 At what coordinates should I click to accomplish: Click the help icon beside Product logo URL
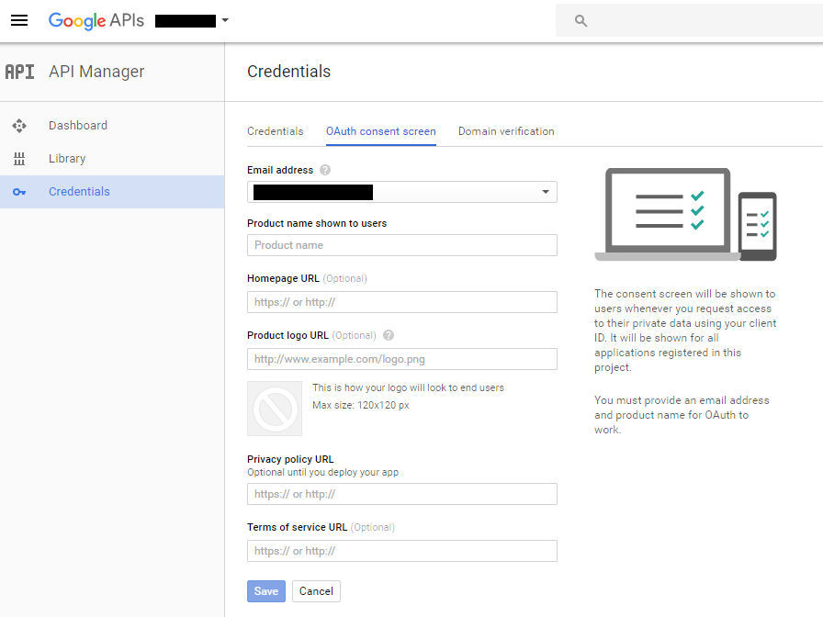click(389, 335)
